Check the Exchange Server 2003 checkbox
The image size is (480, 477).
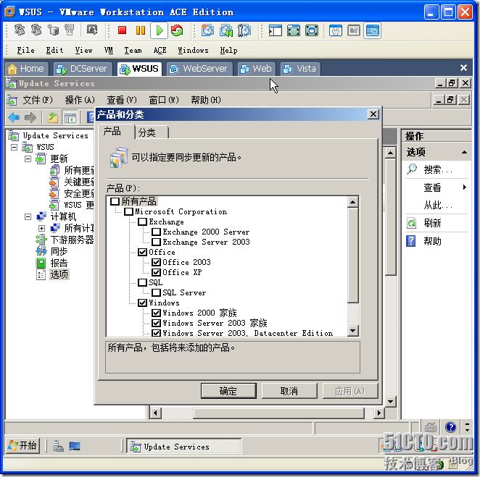tap(156, 242)
